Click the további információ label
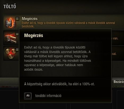The height and width of the screenshot is (109, 124). pyautogui.click(x=48, y=96)
